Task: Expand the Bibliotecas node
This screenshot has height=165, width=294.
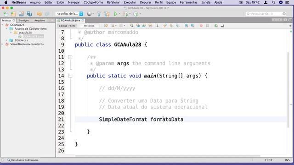Action: point(6,40)
